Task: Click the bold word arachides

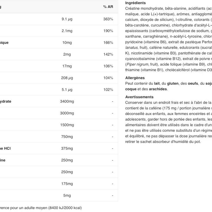Action: (158, 89)
